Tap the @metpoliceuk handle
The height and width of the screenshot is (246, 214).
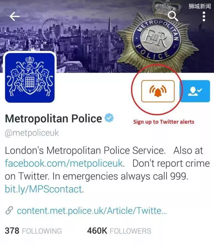[32, 133]
